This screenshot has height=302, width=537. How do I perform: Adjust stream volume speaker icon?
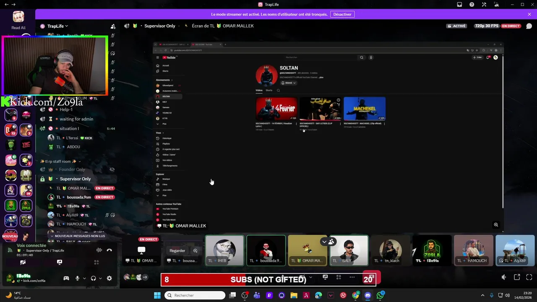(504, 277)
